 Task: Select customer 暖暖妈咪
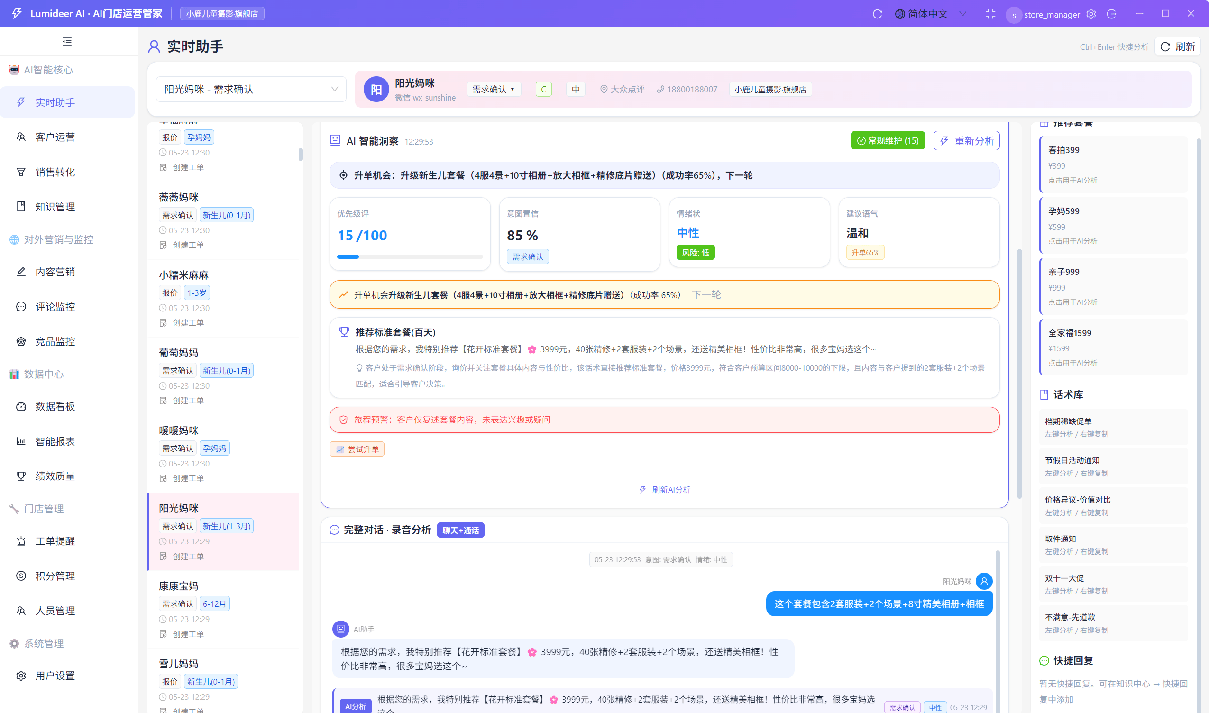coord(223,454)
